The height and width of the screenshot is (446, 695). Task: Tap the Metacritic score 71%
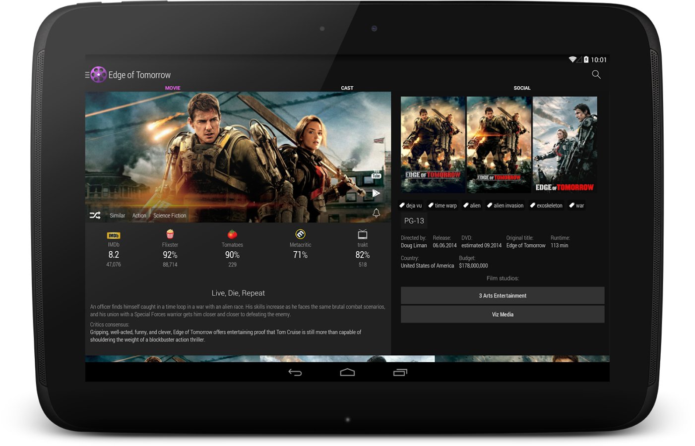click(300, 255)
